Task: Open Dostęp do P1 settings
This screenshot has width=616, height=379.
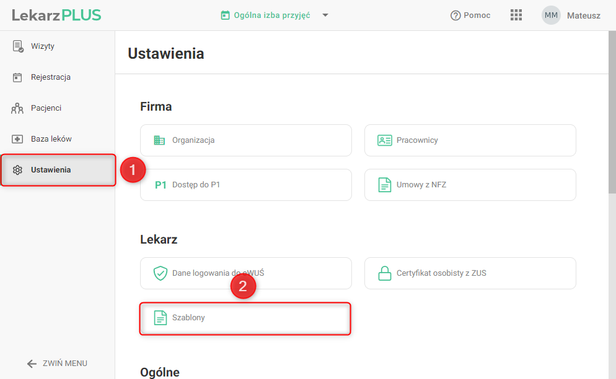Action: click(x=246, y=185)
